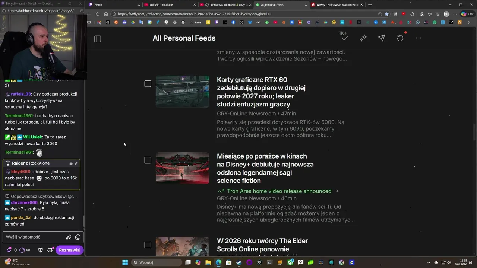
Task: Open the browser zoom magnifier icon
Action: coord(380,14)
